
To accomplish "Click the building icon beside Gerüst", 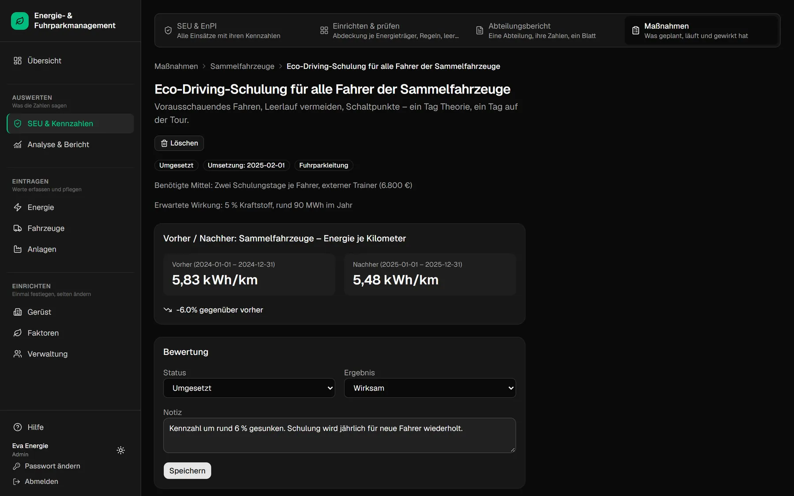I will pyautogui.click(x=18, y=312).
